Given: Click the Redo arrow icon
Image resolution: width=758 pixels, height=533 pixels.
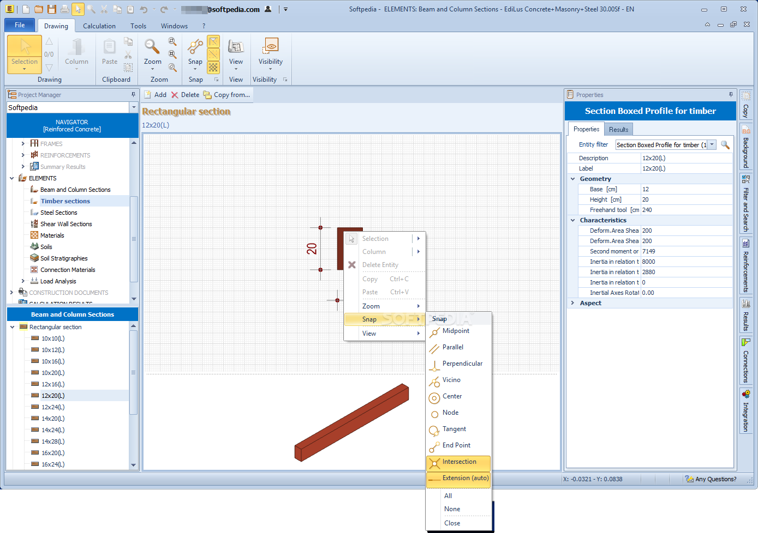Looking at the screenshot, I should pyautogui.click(x=164, y=9).
